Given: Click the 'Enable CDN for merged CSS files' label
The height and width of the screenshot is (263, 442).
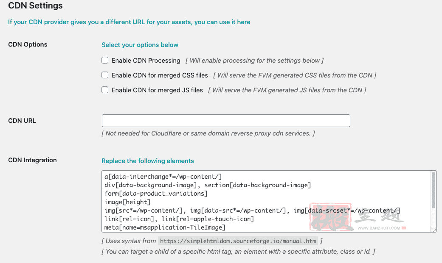Looking at the screenshot, I should (x=160, y=75).
